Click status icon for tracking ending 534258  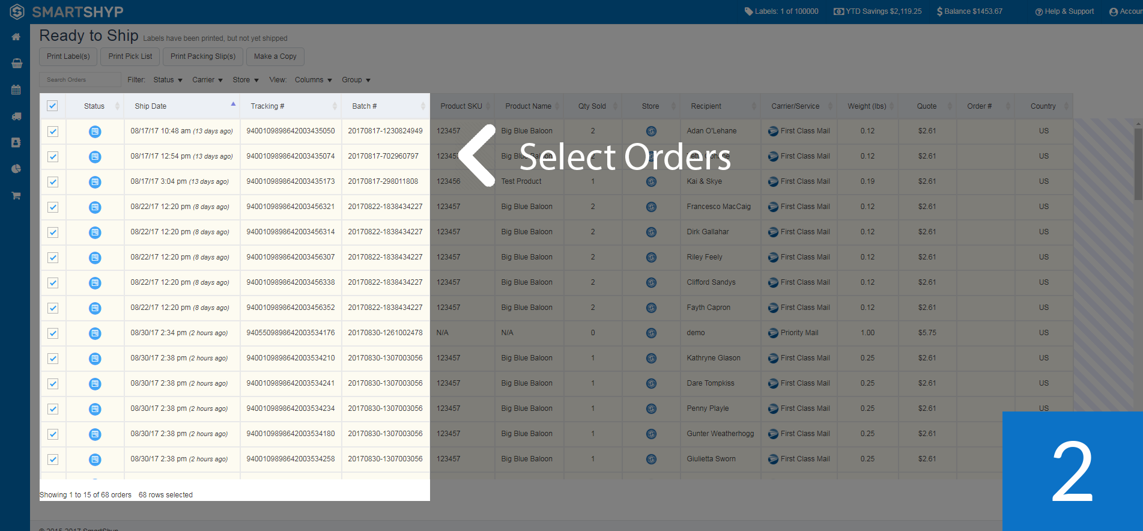tap(95, 460)
